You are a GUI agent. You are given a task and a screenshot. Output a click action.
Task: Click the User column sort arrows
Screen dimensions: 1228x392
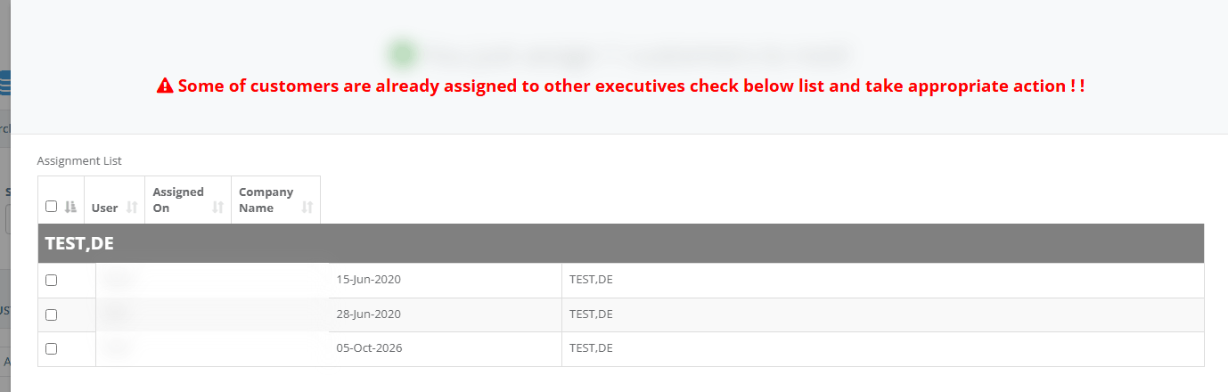(x=132, y=208)
